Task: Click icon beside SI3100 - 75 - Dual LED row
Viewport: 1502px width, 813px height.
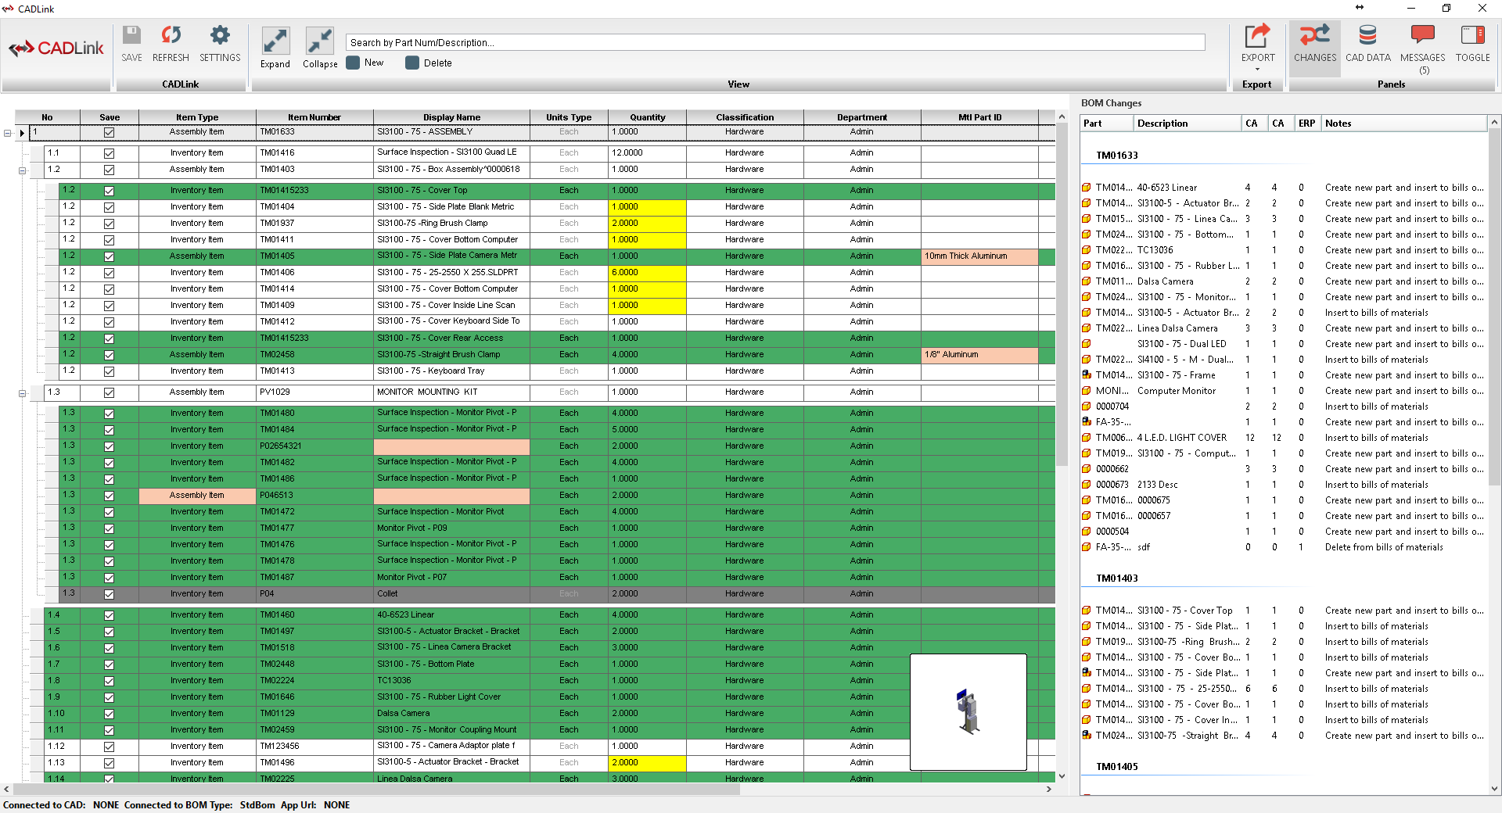Action: (x=1087, y=344)
